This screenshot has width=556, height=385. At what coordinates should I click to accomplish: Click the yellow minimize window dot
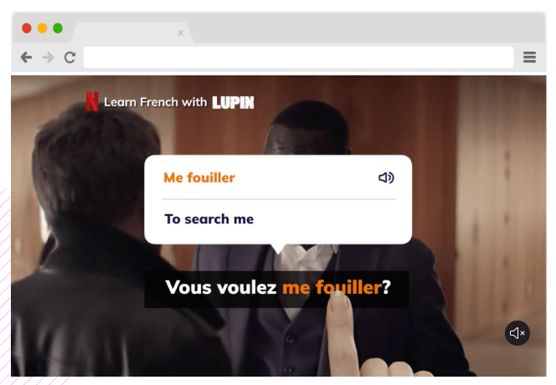[42, 28]
